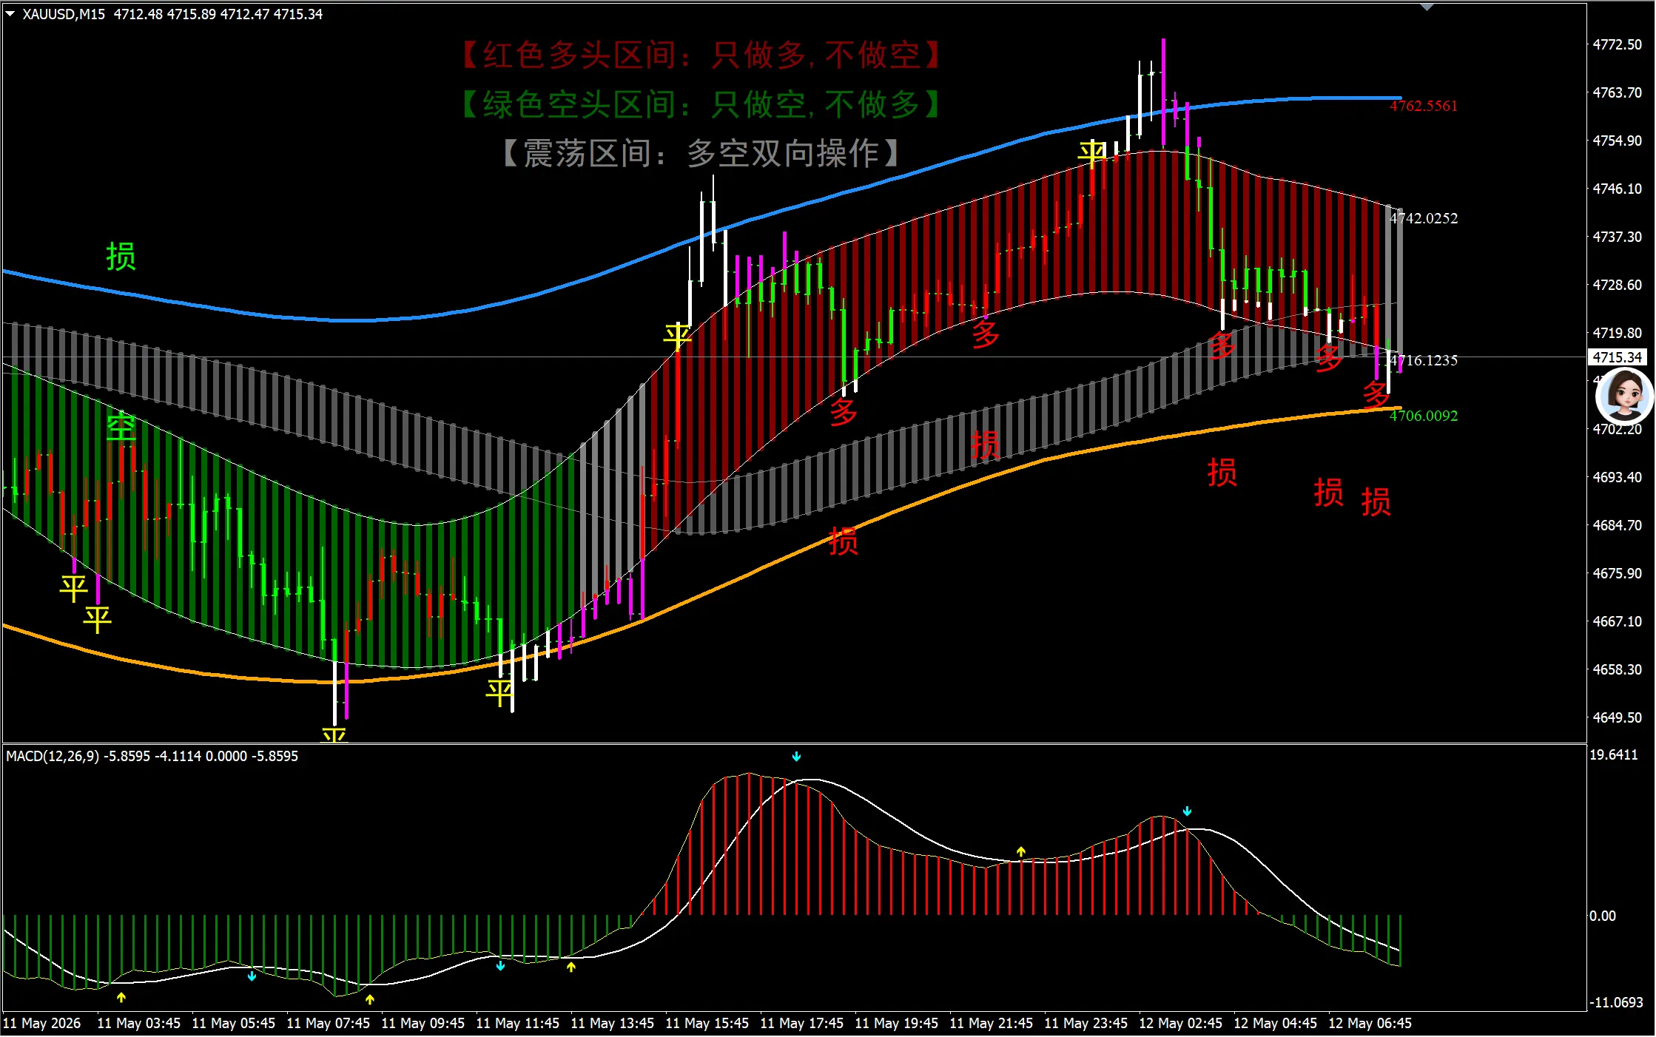Click the 4763.70 price scale label
The image size is (1656, 1037).
(1618, 92)
